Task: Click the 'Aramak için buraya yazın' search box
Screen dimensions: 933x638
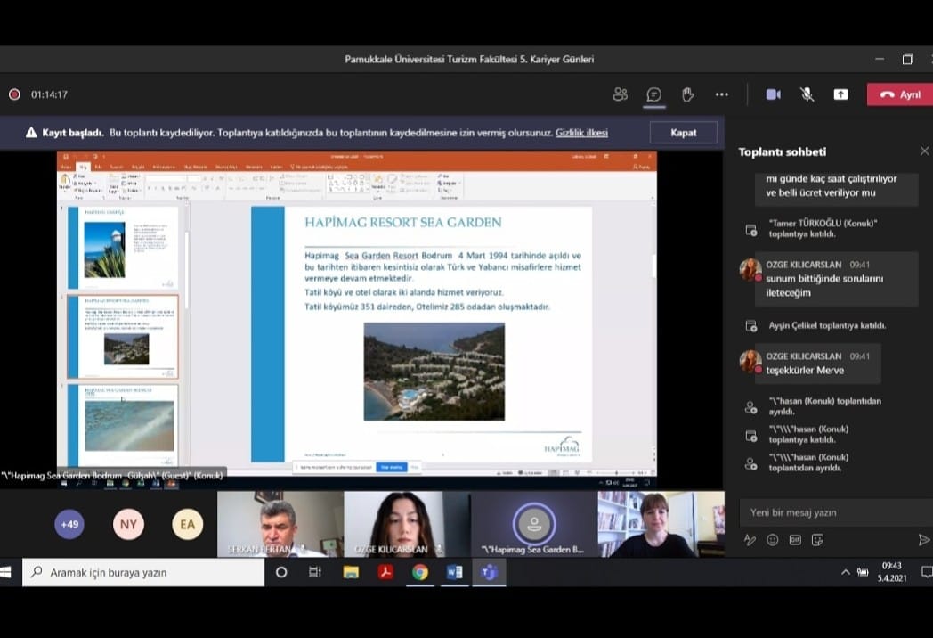Action: (143, 572)
